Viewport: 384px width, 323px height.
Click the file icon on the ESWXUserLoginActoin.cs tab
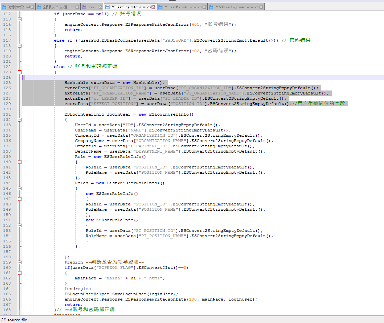[211, 7]
